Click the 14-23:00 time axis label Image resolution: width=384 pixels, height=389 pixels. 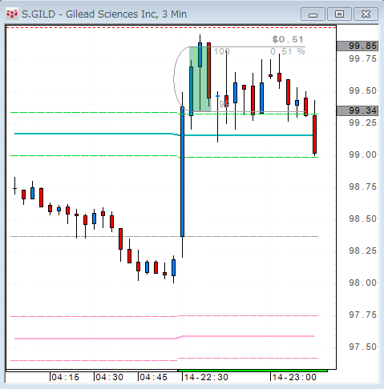[x=294, y=377]
